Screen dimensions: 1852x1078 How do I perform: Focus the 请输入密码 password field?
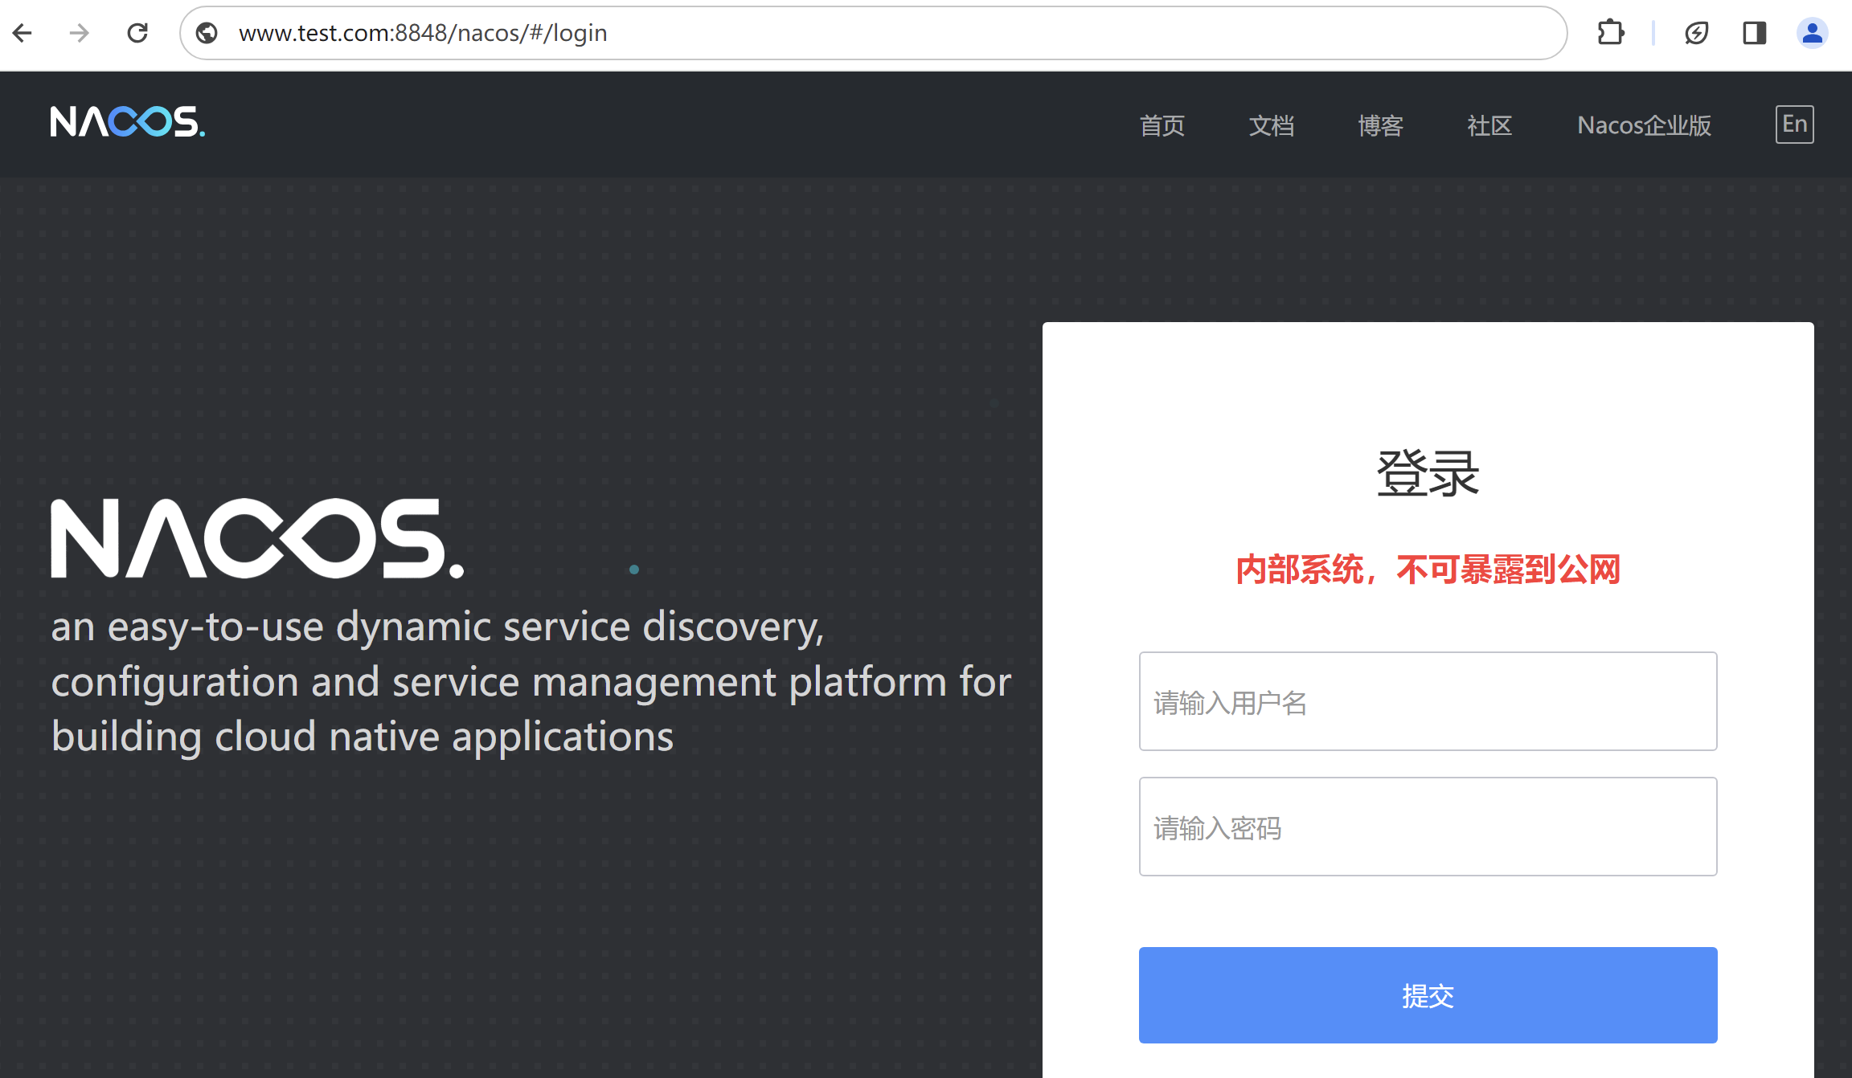coord(1428,827)
